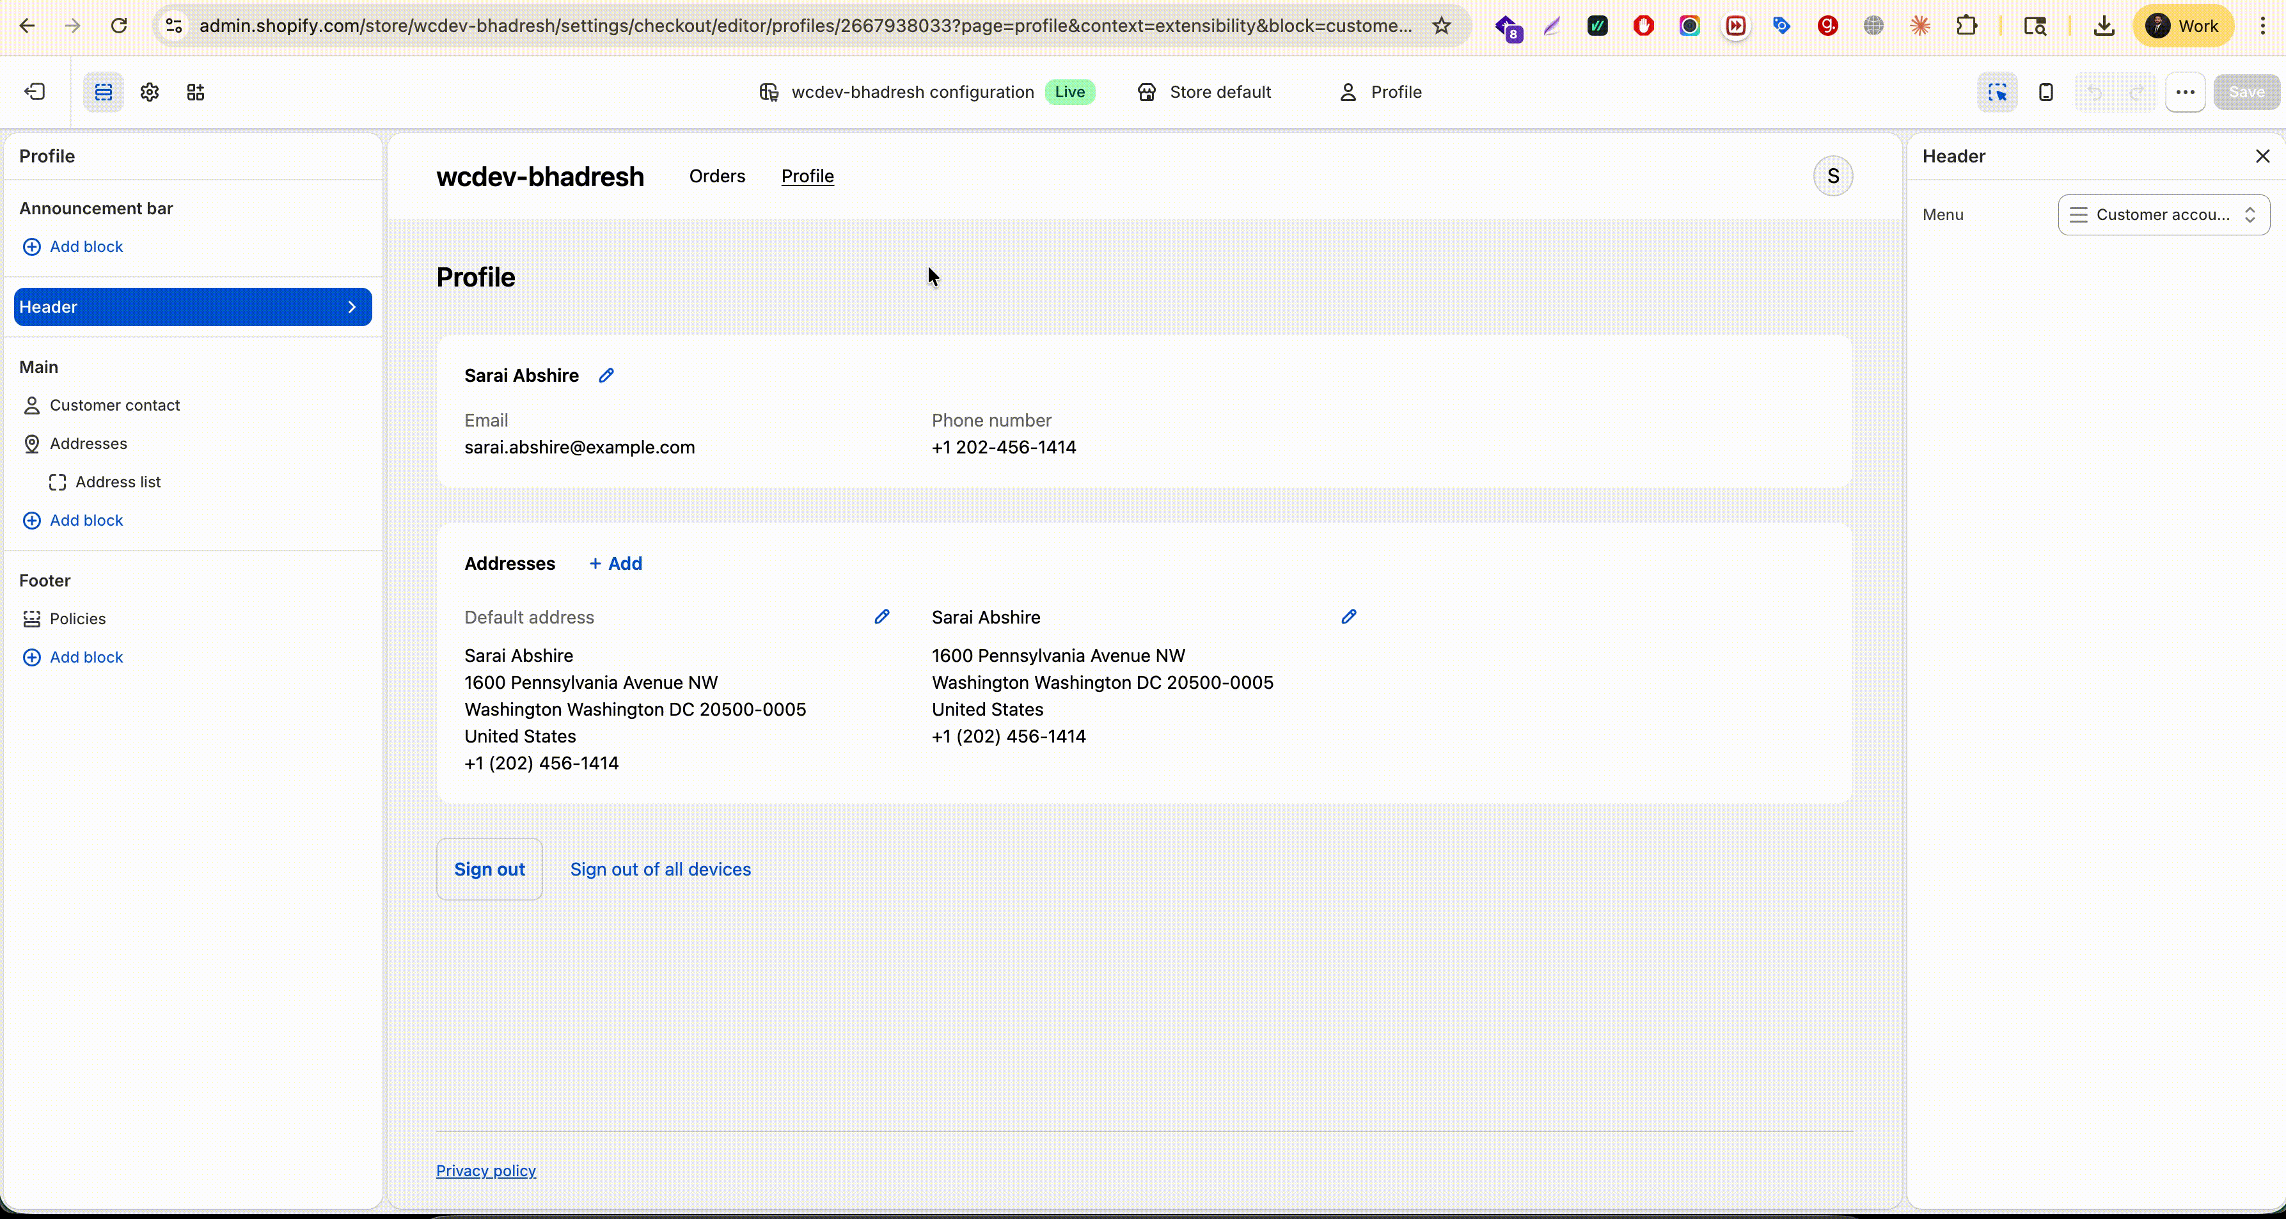The height and width of the screenshot is (1219, 2286).
Task: Add block under Main section
Action: (x=73, y=521)
